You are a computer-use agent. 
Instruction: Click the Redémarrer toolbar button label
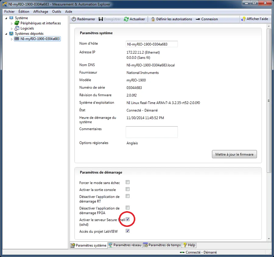86,19
